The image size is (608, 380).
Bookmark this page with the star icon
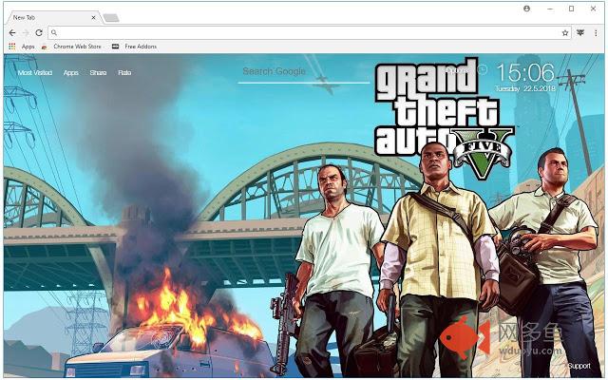(565, 33)
